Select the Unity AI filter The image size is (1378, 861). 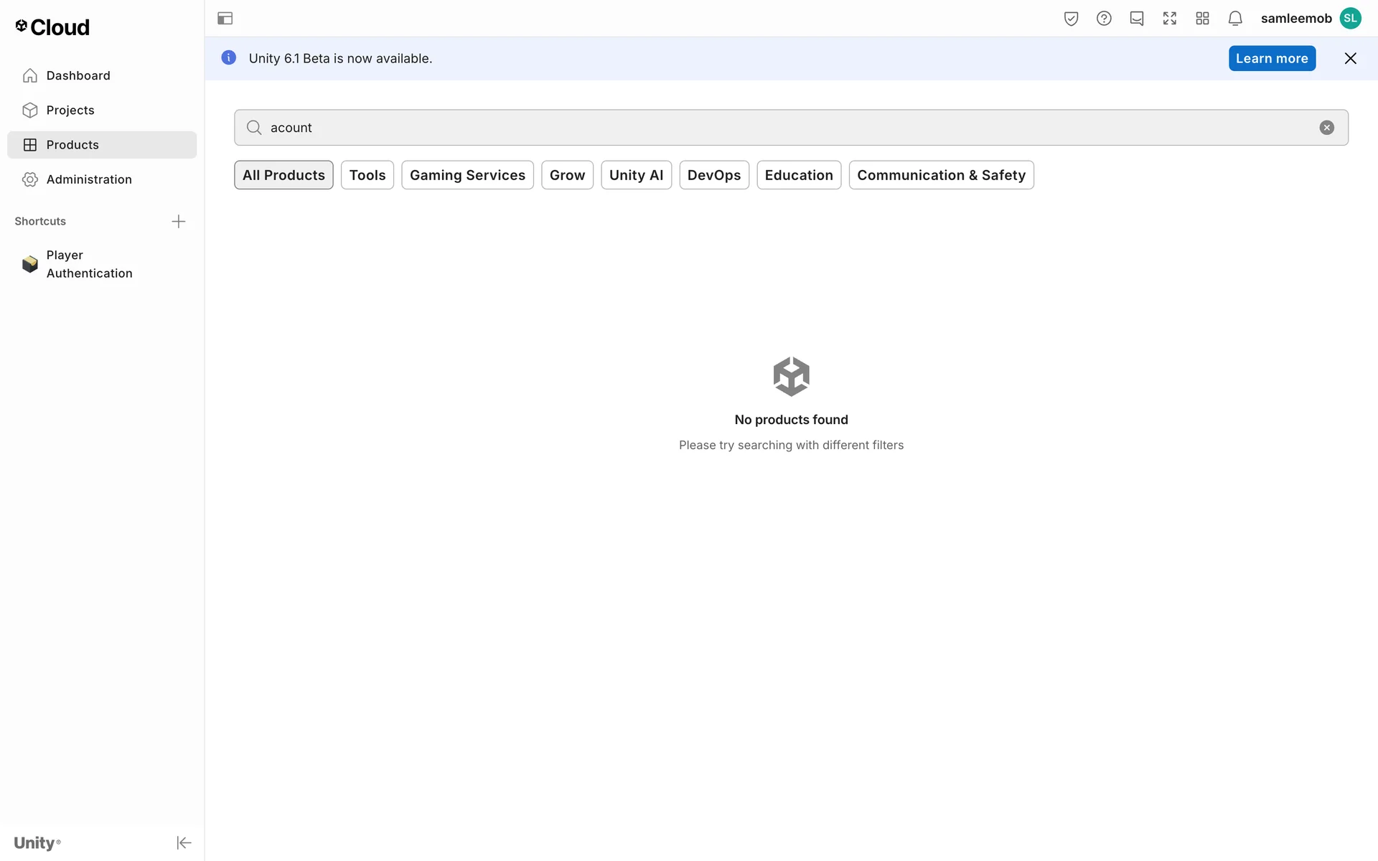(636, 175)
